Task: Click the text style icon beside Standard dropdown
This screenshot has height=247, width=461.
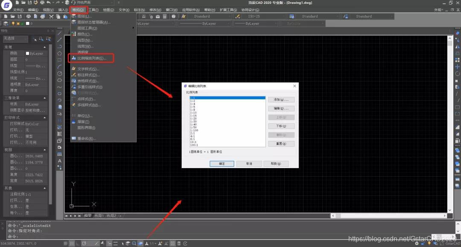Action: point(184,17)
